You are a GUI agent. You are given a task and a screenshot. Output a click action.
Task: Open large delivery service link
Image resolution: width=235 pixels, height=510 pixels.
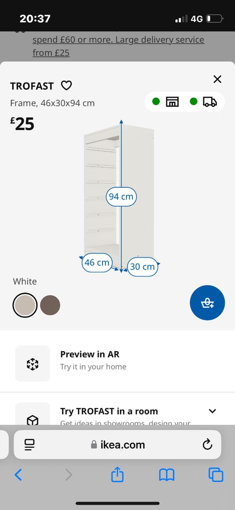tap(118, 46)
